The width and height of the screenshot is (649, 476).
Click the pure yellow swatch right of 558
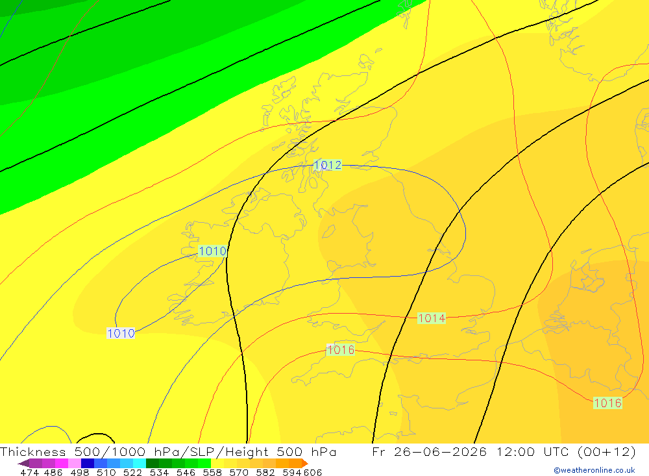tap(217, 463)
